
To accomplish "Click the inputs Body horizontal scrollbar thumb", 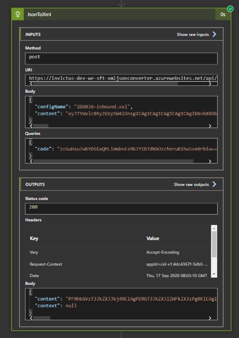I will (41, 126).
